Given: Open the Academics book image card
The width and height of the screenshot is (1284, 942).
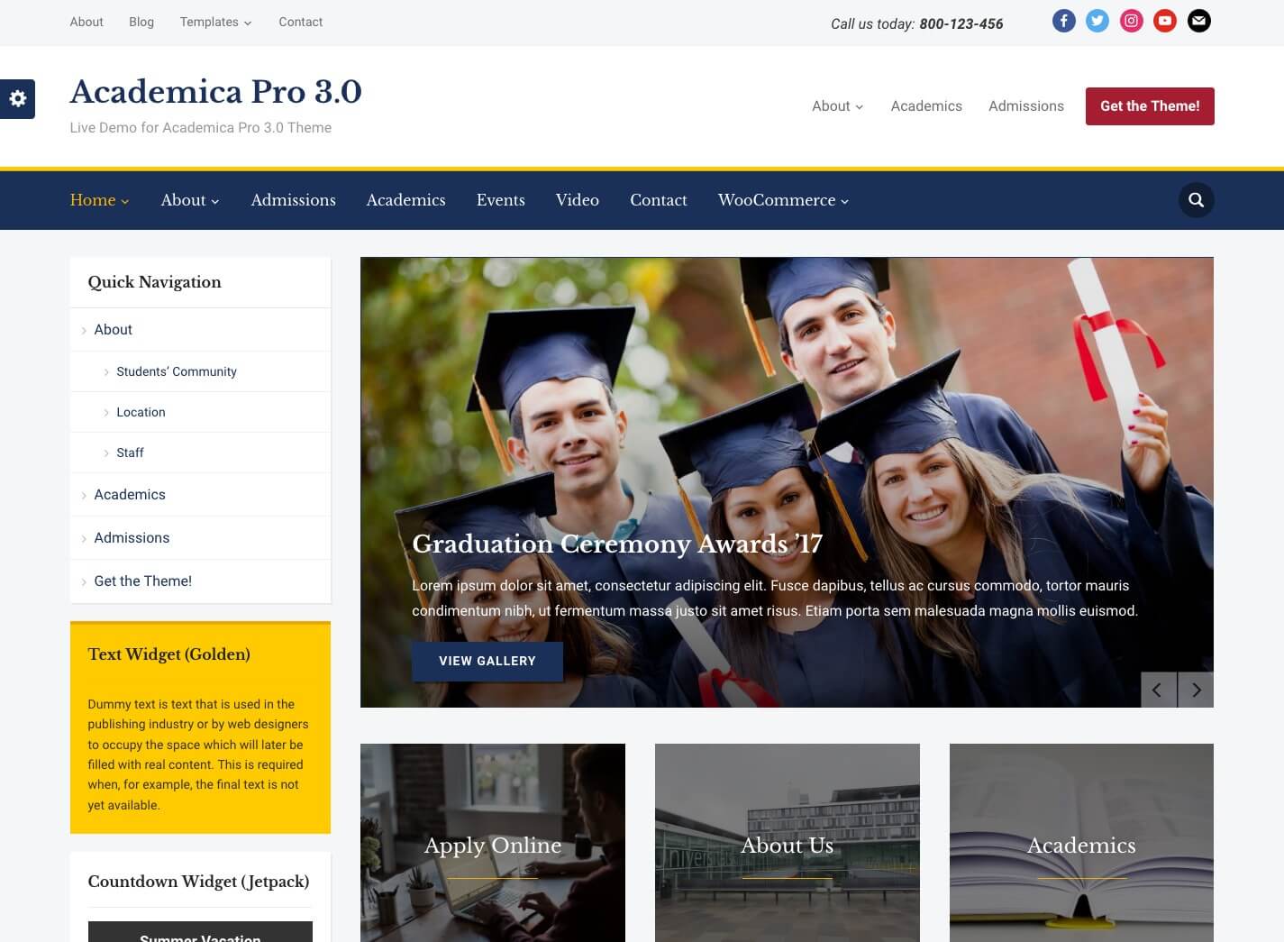Looking at the screenshot, I should 1081,843.
